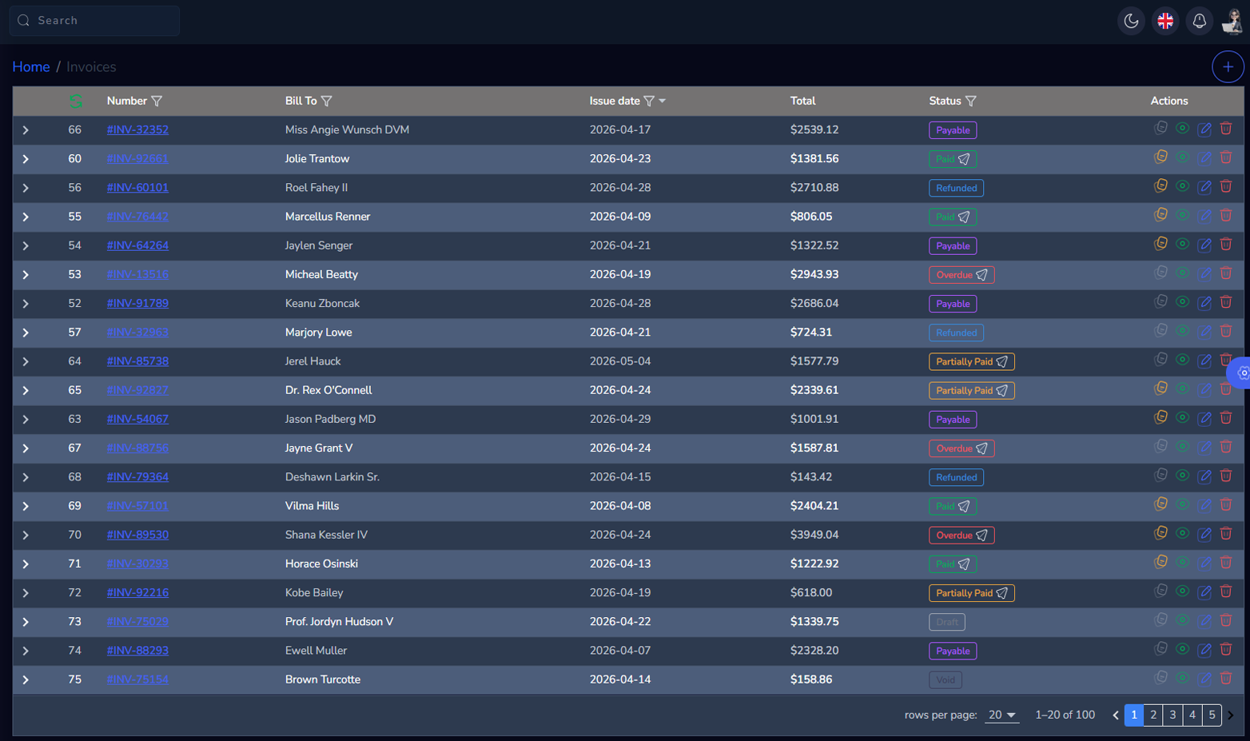Focus the Search field
Screen dimensions: 1250x741
[x=94, y=21]
